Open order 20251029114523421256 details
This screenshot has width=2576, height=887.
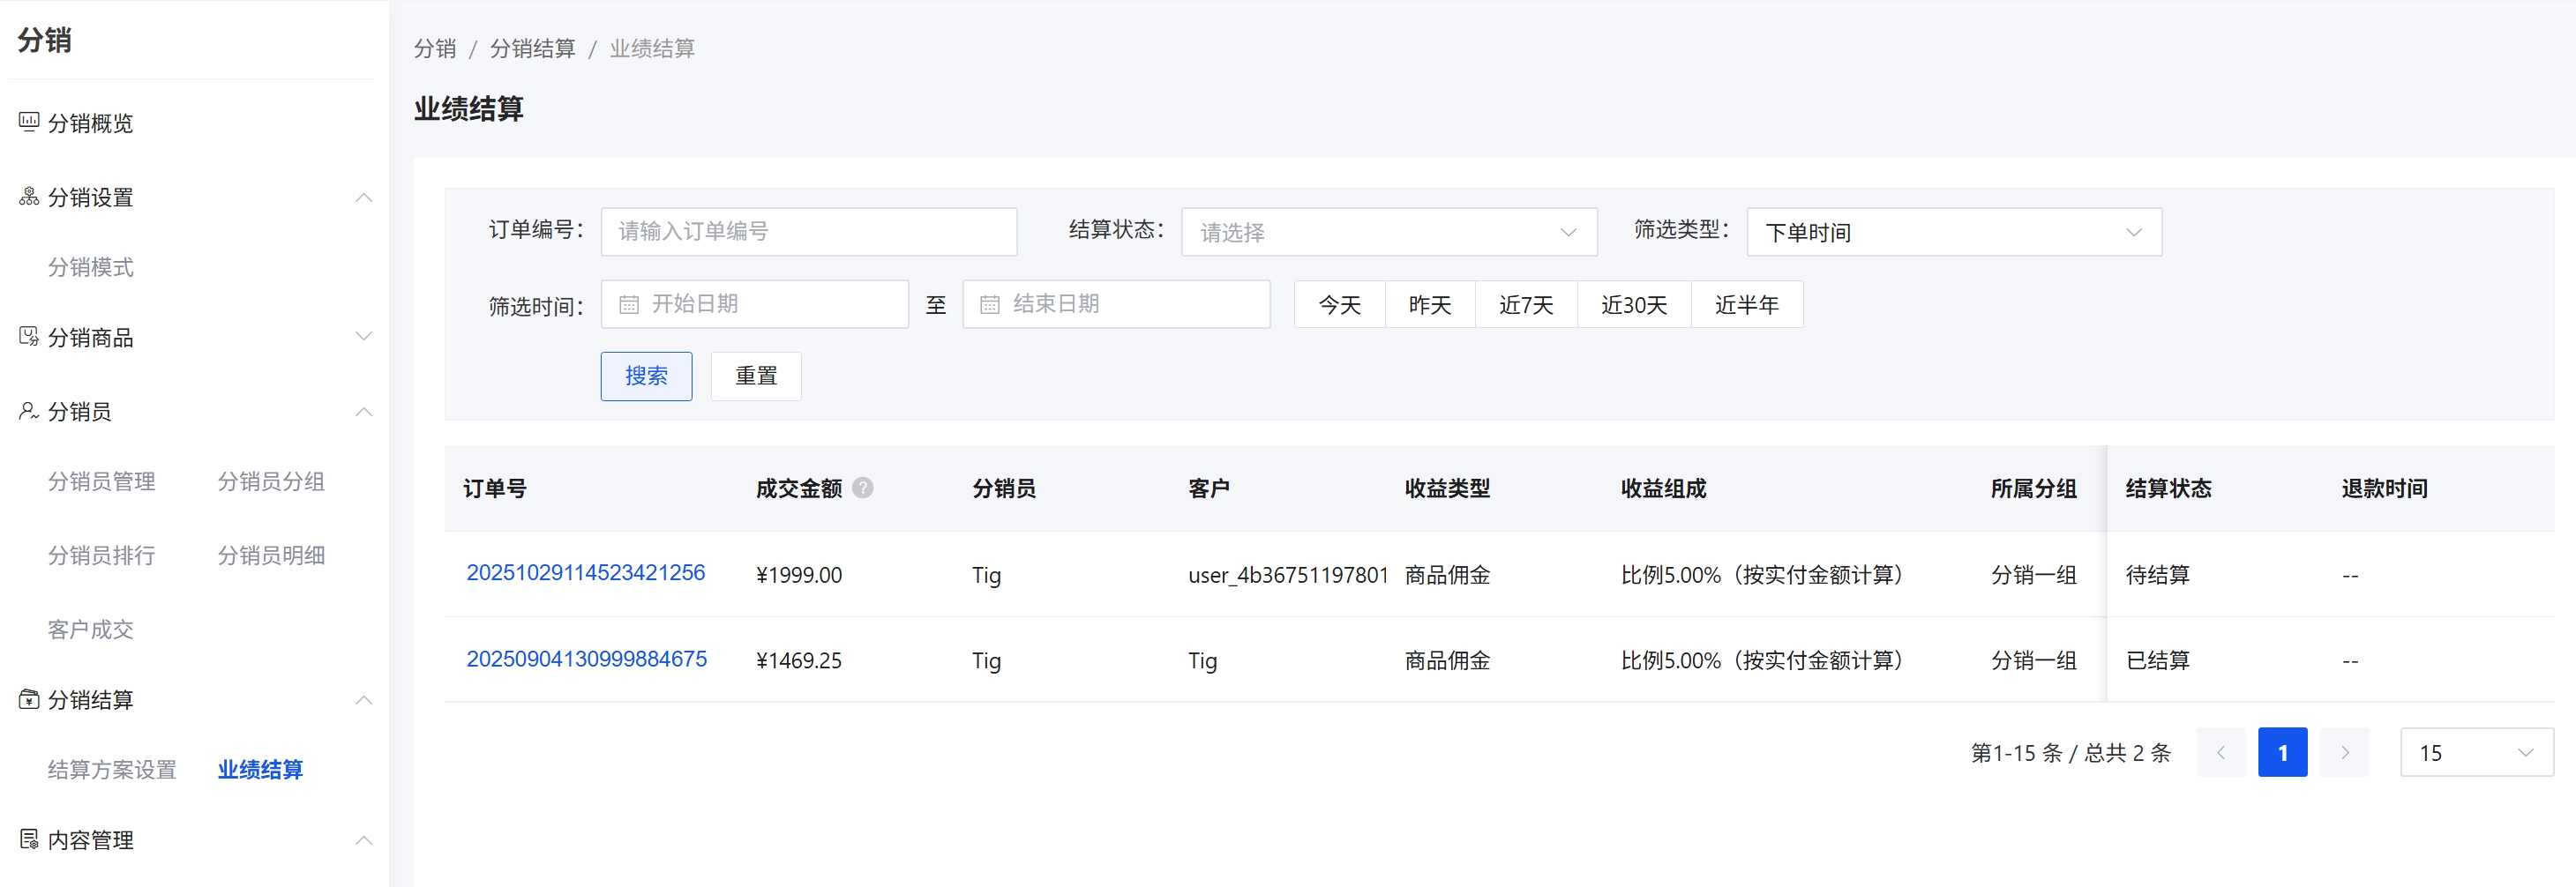click(x=587, y=572)
